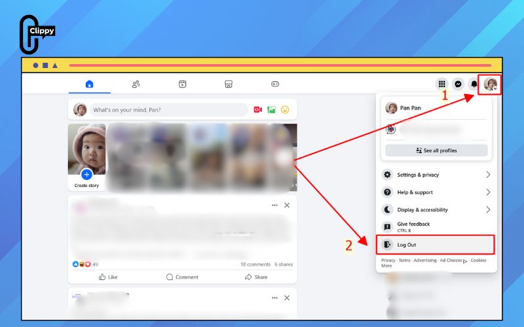Click the Display moon icon
The height and width of the screenshot is (327, 524).
click(387, 209)
